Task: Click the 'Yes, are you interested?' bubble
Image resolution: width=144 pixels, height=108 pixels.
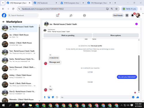Action: [x=127, y=77]
